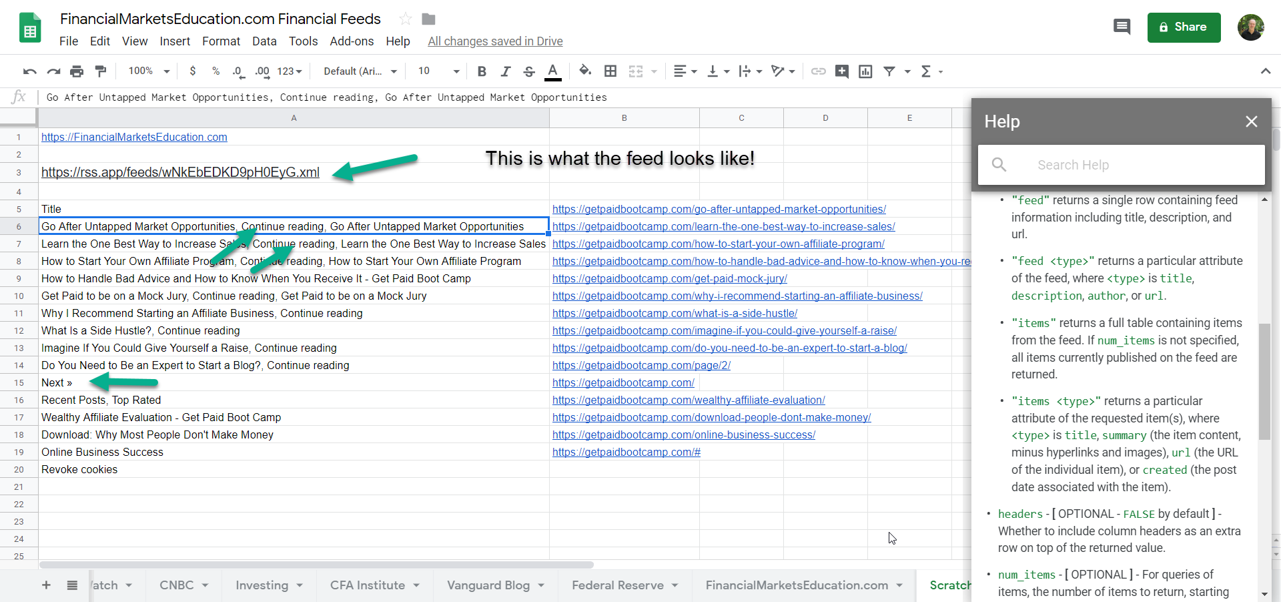1281x602 pixels.
Task: Open the text color picker
Action: (x=552, y=71)
